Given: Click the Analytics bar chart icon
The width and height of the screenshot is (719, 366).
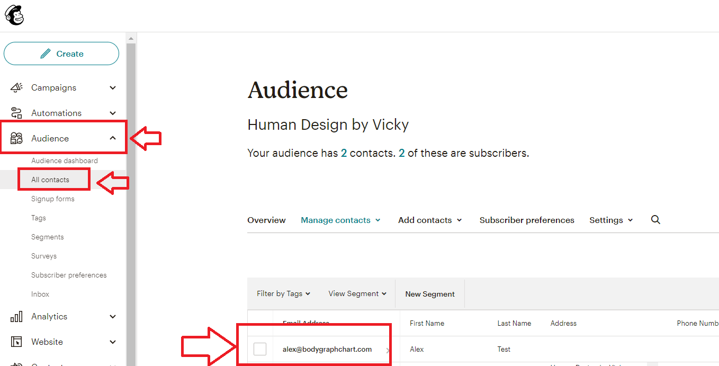Looking at the screenshot, I should click(16, 316).
